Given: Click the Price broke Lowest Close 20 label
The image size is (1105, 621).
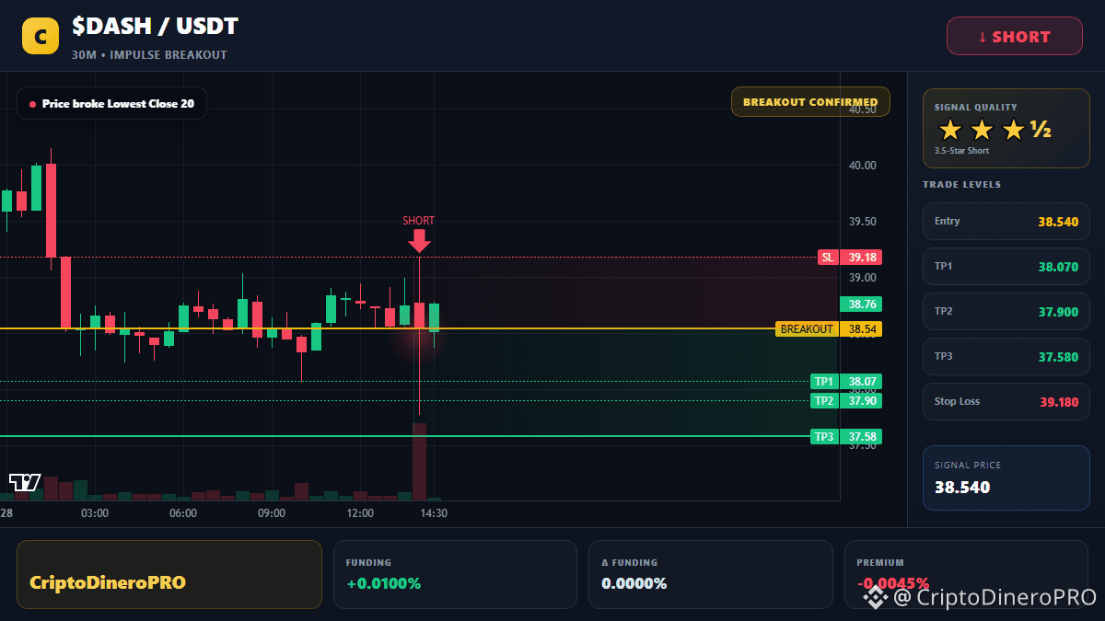Looking at the screenshot, I should (111, 104).
